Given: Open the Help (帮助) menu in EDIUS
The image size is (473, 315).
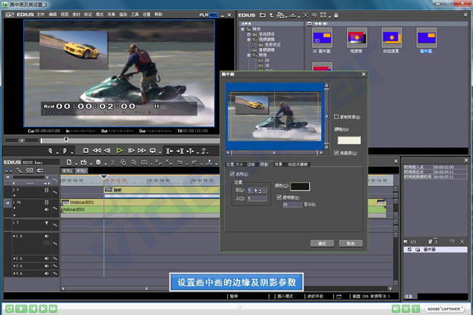Looking at the screenshot, I should coord(159,15).
